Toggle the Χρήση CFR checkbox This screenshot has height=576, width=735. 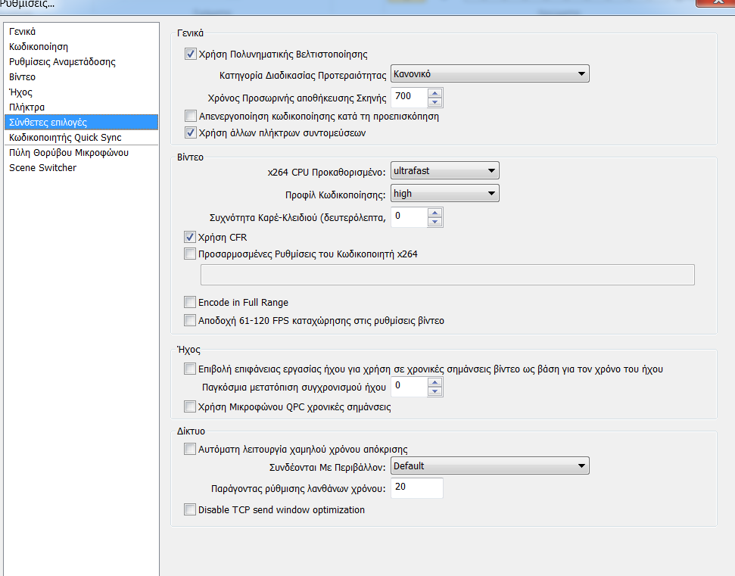click(x=190, y=237)
